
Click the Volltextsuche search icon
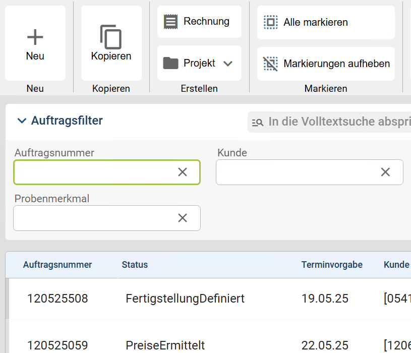point(258,122)
